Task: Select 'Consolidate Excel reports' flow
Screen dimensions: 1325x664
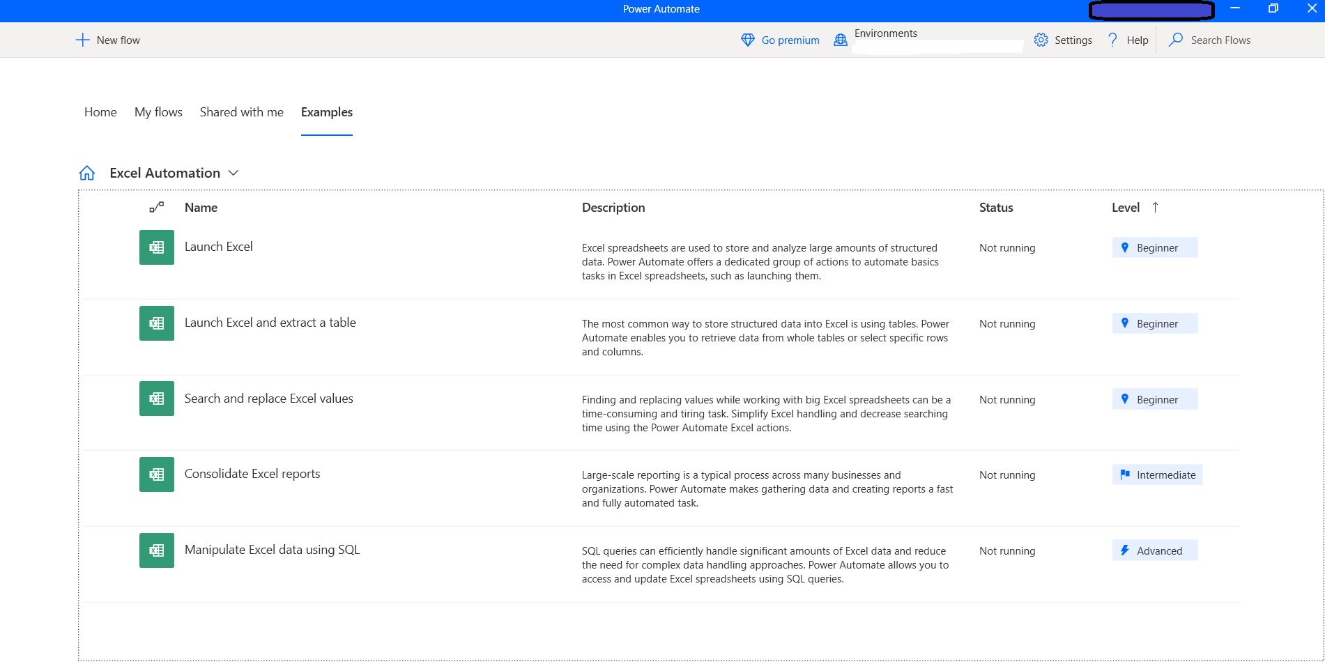Action: (252, 474)
